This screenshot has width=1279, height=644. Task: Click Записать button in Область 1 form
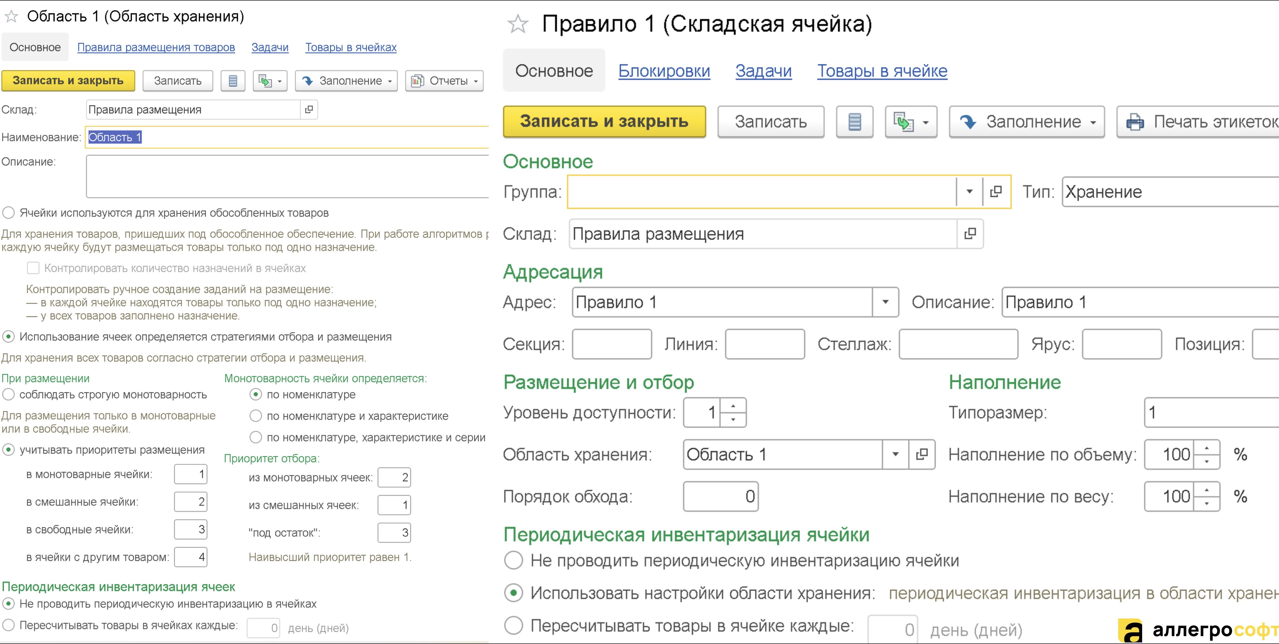click(x=178, y=81)
